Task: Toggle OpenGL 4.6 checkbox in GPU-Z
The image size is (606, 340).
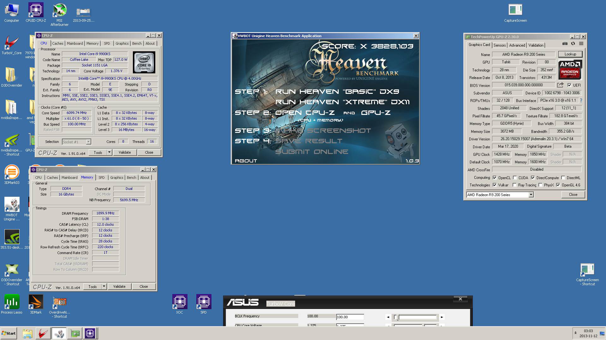Action: point(558,185)
